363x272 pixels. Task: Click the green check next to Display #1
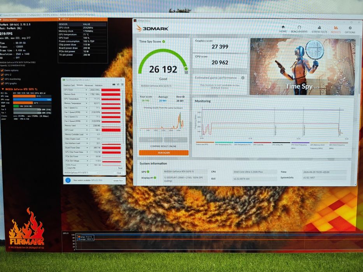coord(155,178)
